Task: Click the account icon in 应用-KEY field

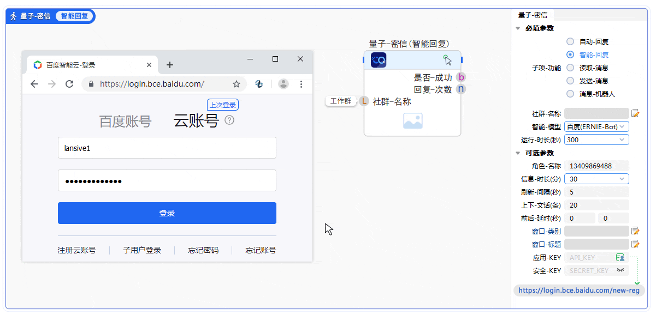Action: (620, 257)
